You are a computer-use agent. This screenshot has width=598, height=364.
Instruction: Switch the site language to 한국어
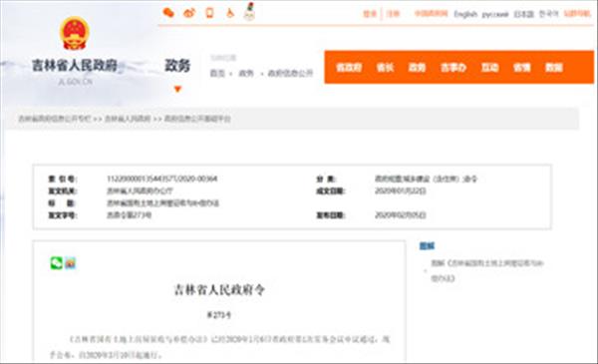pyautogui.click(x=548, y=14)
